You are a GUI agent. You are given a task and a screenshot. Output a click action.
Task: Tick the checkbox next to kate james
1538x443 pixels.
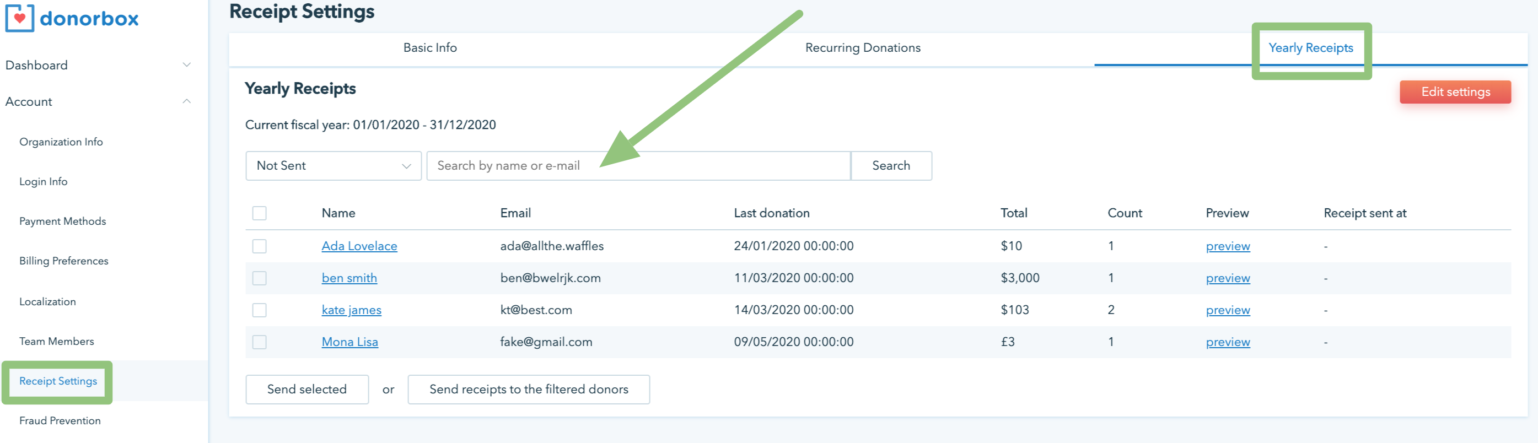point(259,310)
